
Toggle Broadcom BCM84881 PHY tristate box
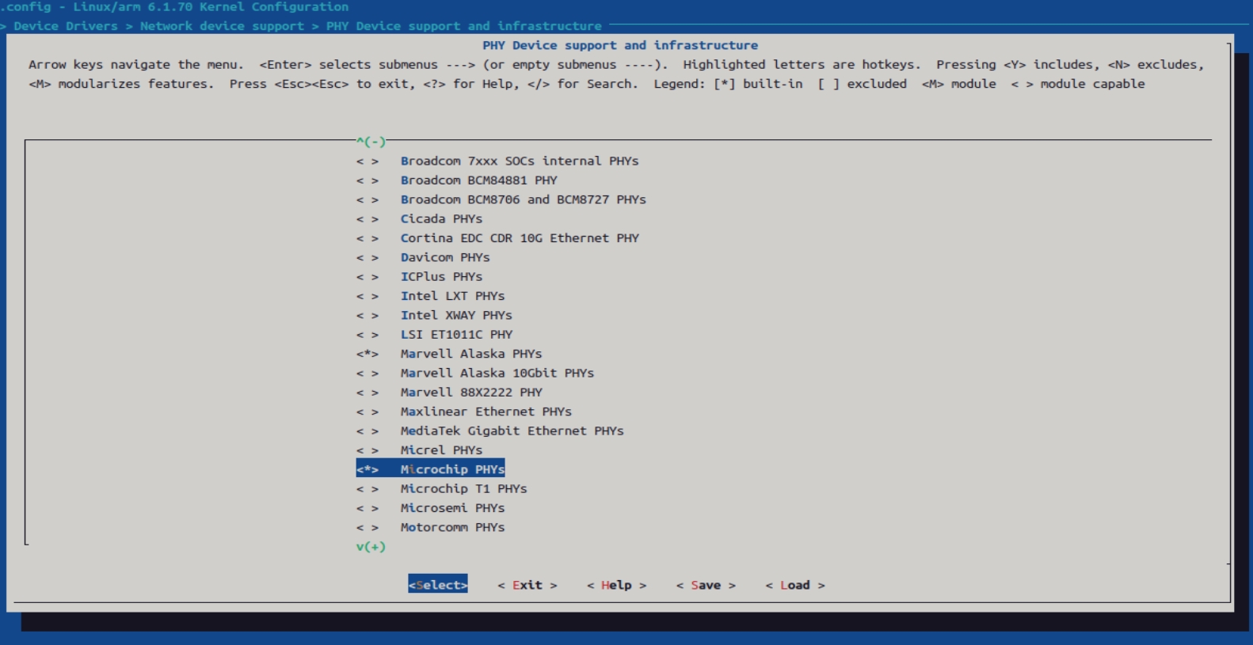(x=368, y=180)
